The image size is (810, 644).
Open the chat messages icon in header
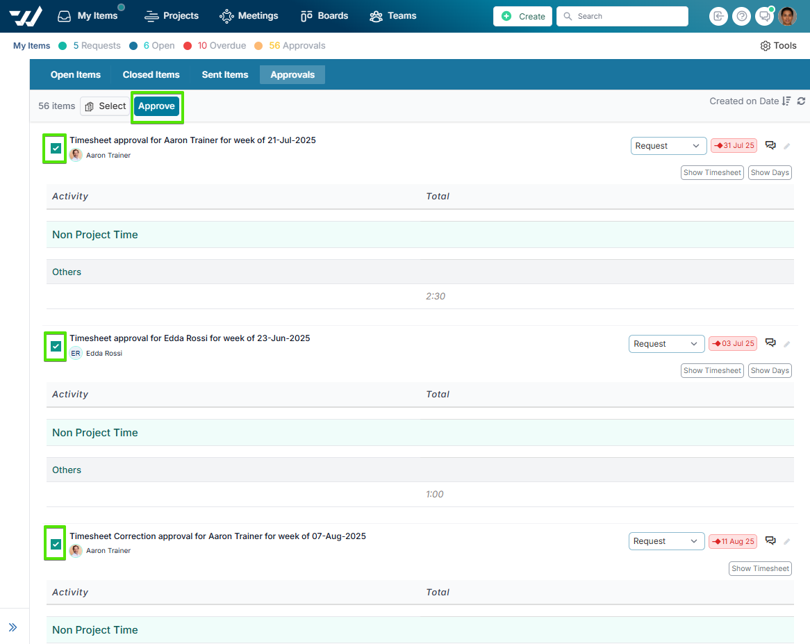click(x=764, y=16)
